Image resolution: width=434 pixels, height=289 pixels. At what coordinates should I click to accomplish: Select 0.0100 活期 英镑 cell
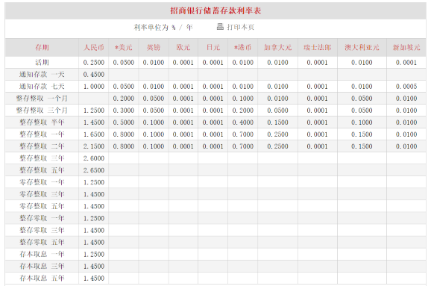pos(154,63)
